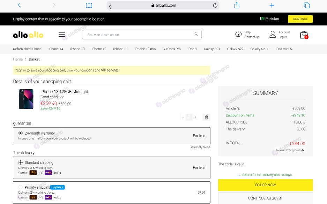Click the allo allo logo
This screenshot has height=204, width=327.
[28, 35]
